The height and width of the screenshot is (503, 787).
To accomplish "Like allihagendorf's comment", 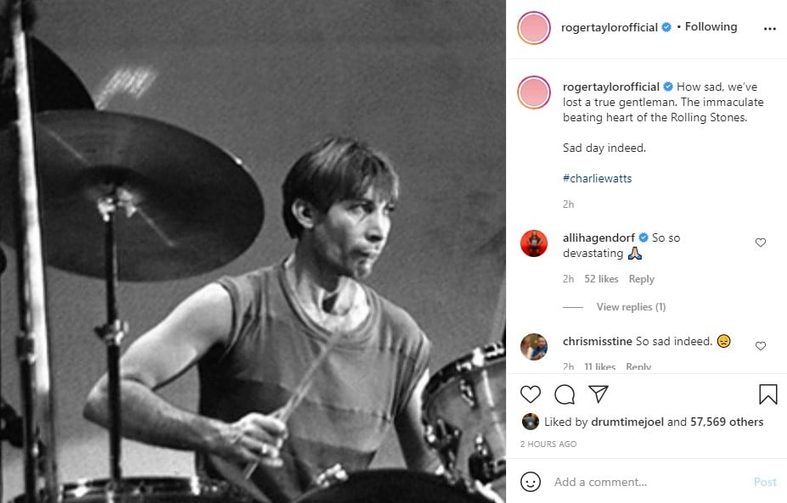I will (x=761, y=243).
